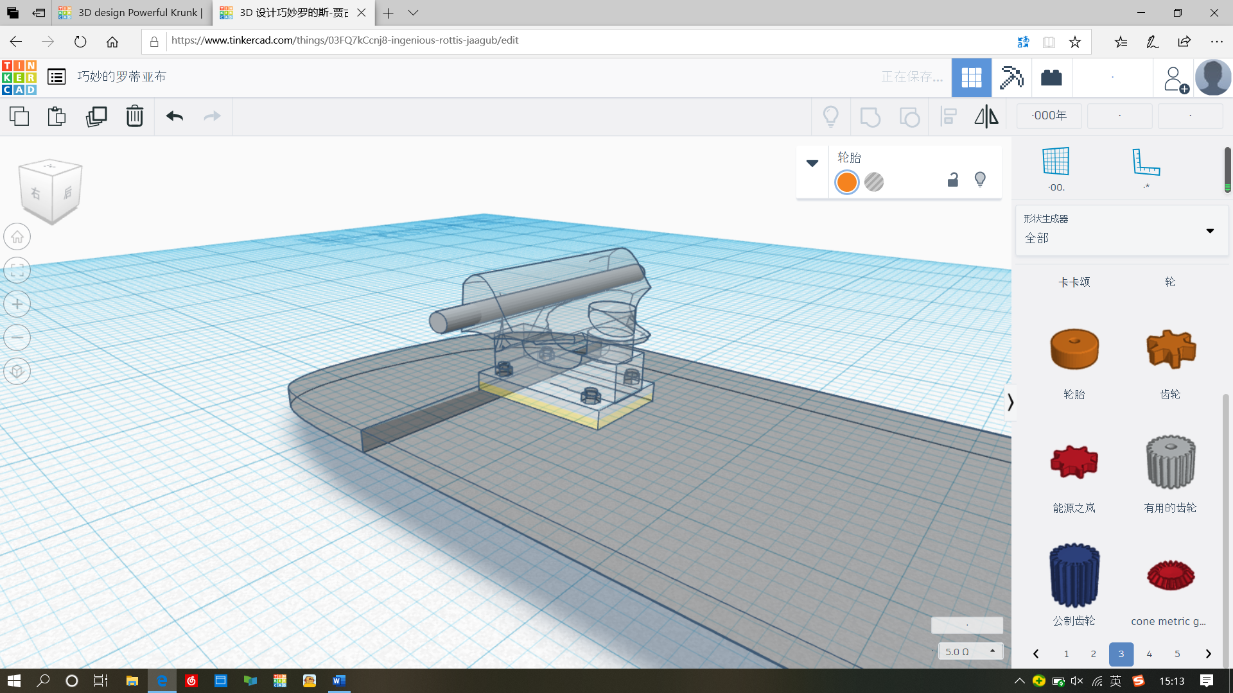This screenshot has height=693, width=1233.
Task: Open a new browser tab
Action: 388,13
